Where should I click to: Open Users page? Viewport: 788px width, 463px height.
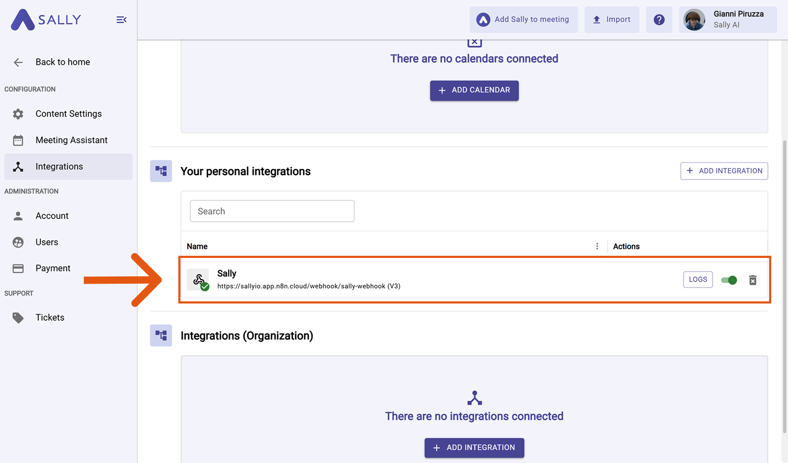(68, 242)
